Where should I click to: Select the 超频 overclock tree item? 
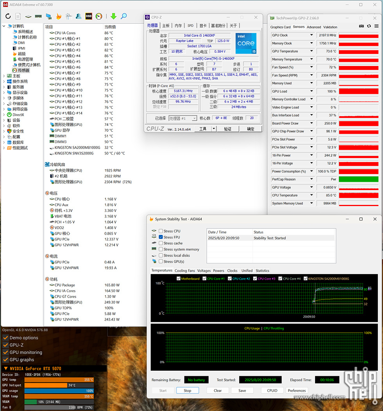point(20,54)
